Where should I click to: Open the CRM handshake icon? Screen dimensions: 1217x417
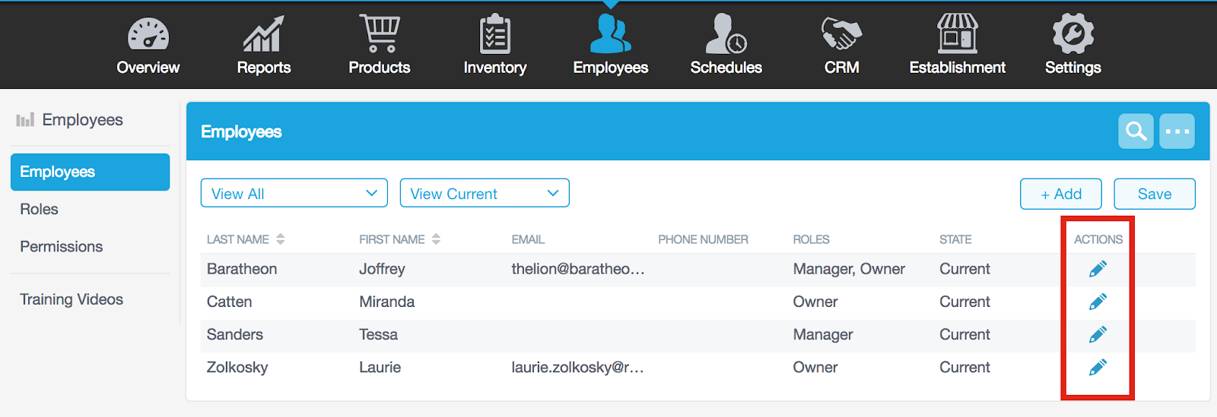(842, 34)
